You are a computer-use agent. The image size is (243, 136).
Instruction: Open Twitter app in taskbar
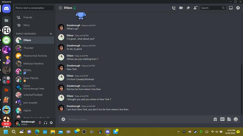pyautogui.click(x=115, y=132)
